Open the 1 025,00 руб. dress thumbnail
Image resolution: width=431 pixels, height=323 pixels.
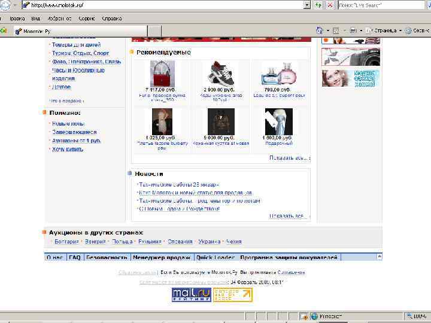point(162,121)
